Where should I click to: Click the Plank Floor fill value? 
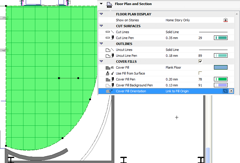(x=173, y=67)
